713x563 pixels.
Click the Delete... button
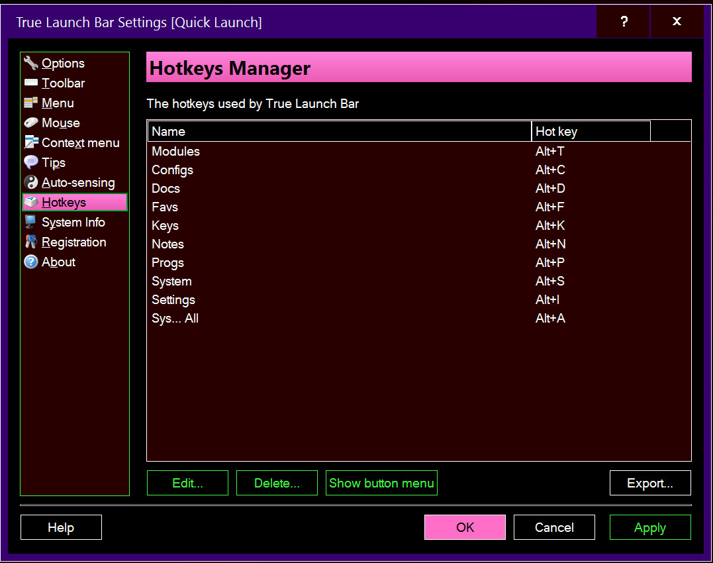277,483
